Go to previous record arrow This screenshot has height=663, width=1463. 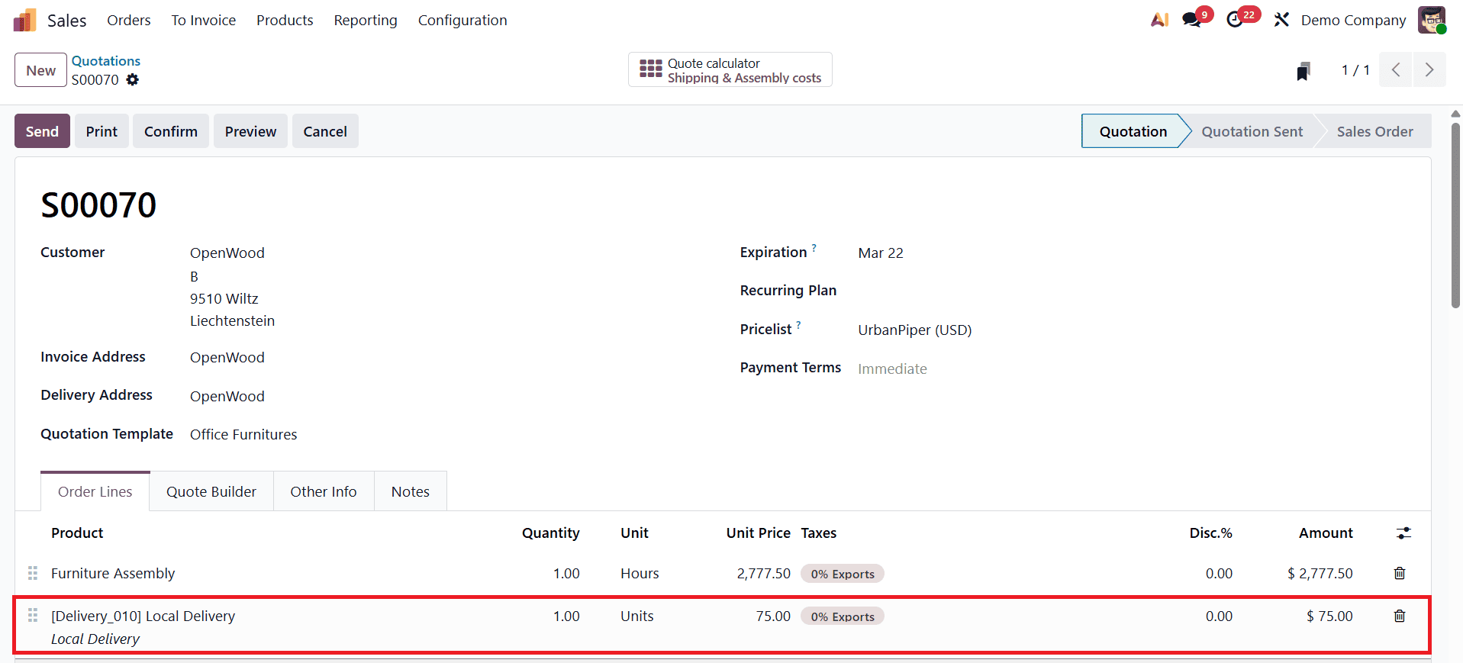tap(1396, 70)
